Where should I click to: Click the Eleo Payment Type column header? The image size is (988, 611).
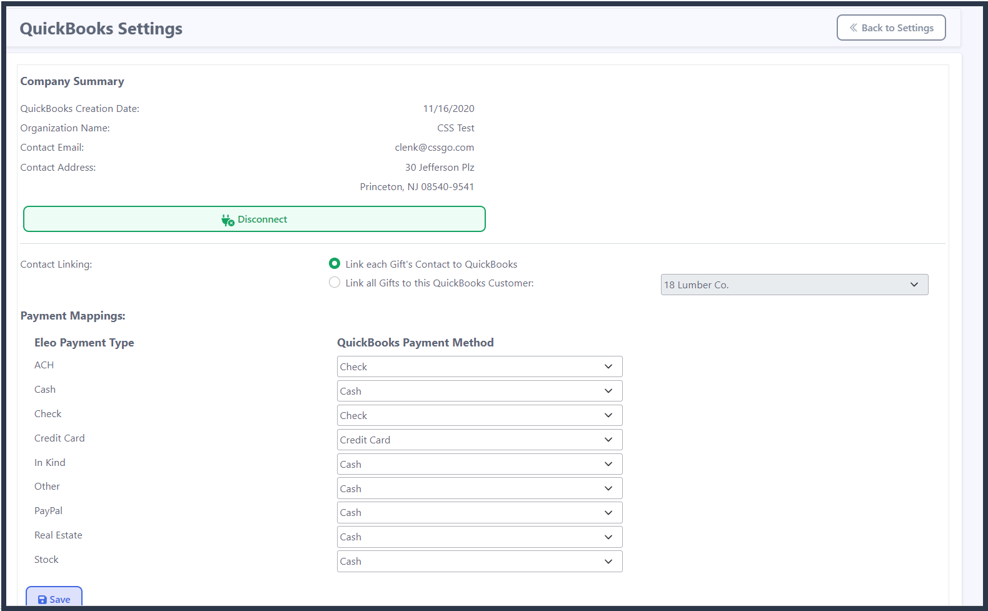(84, 343)
